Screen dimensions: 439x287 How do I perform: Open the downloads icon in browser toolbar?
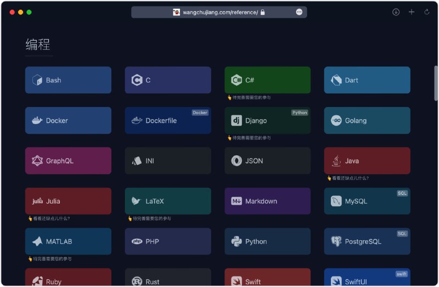pos(396,12)
